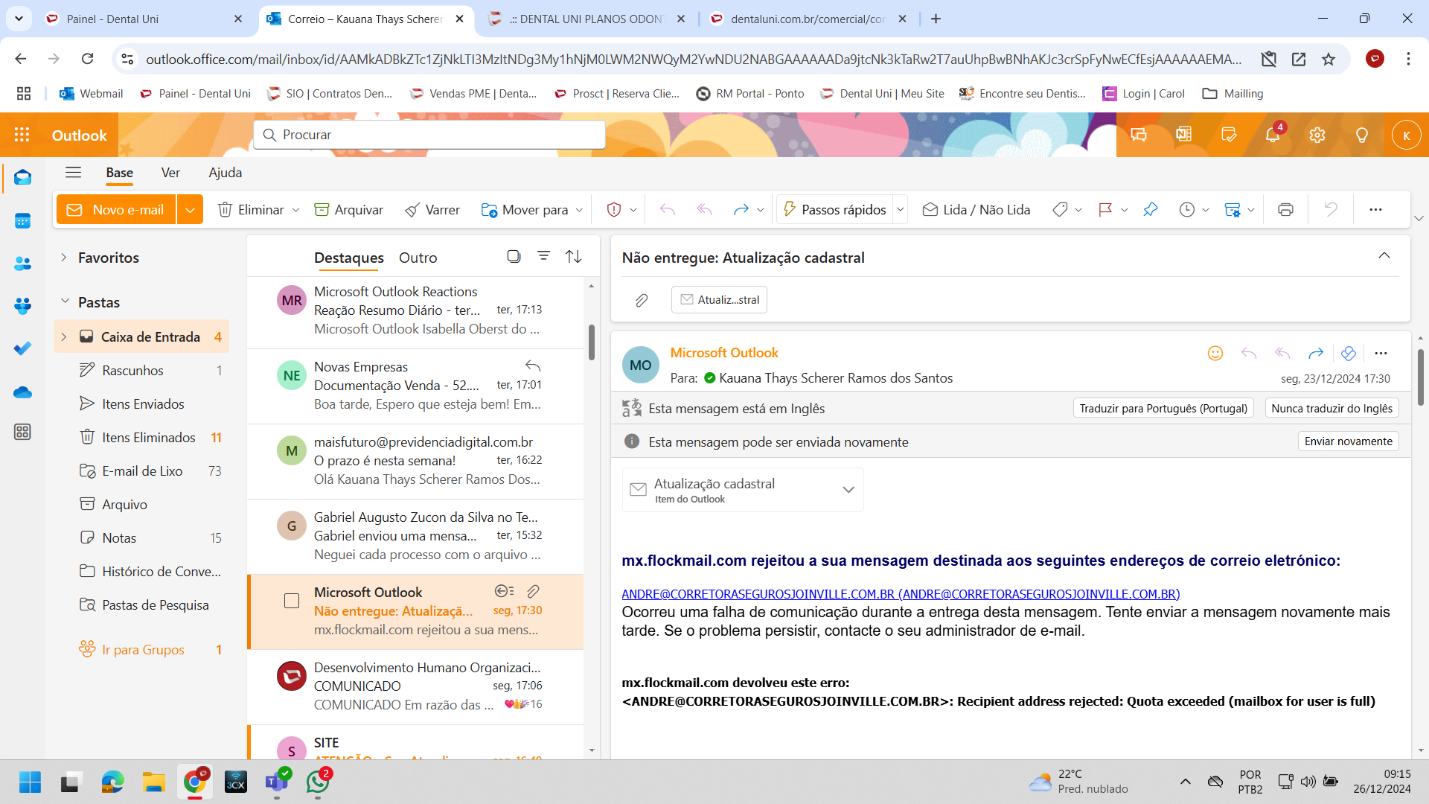Click the Novo e-mail button
This screenshot has width=1429, height=804.
pyautogui.click(x=116, y=210)
